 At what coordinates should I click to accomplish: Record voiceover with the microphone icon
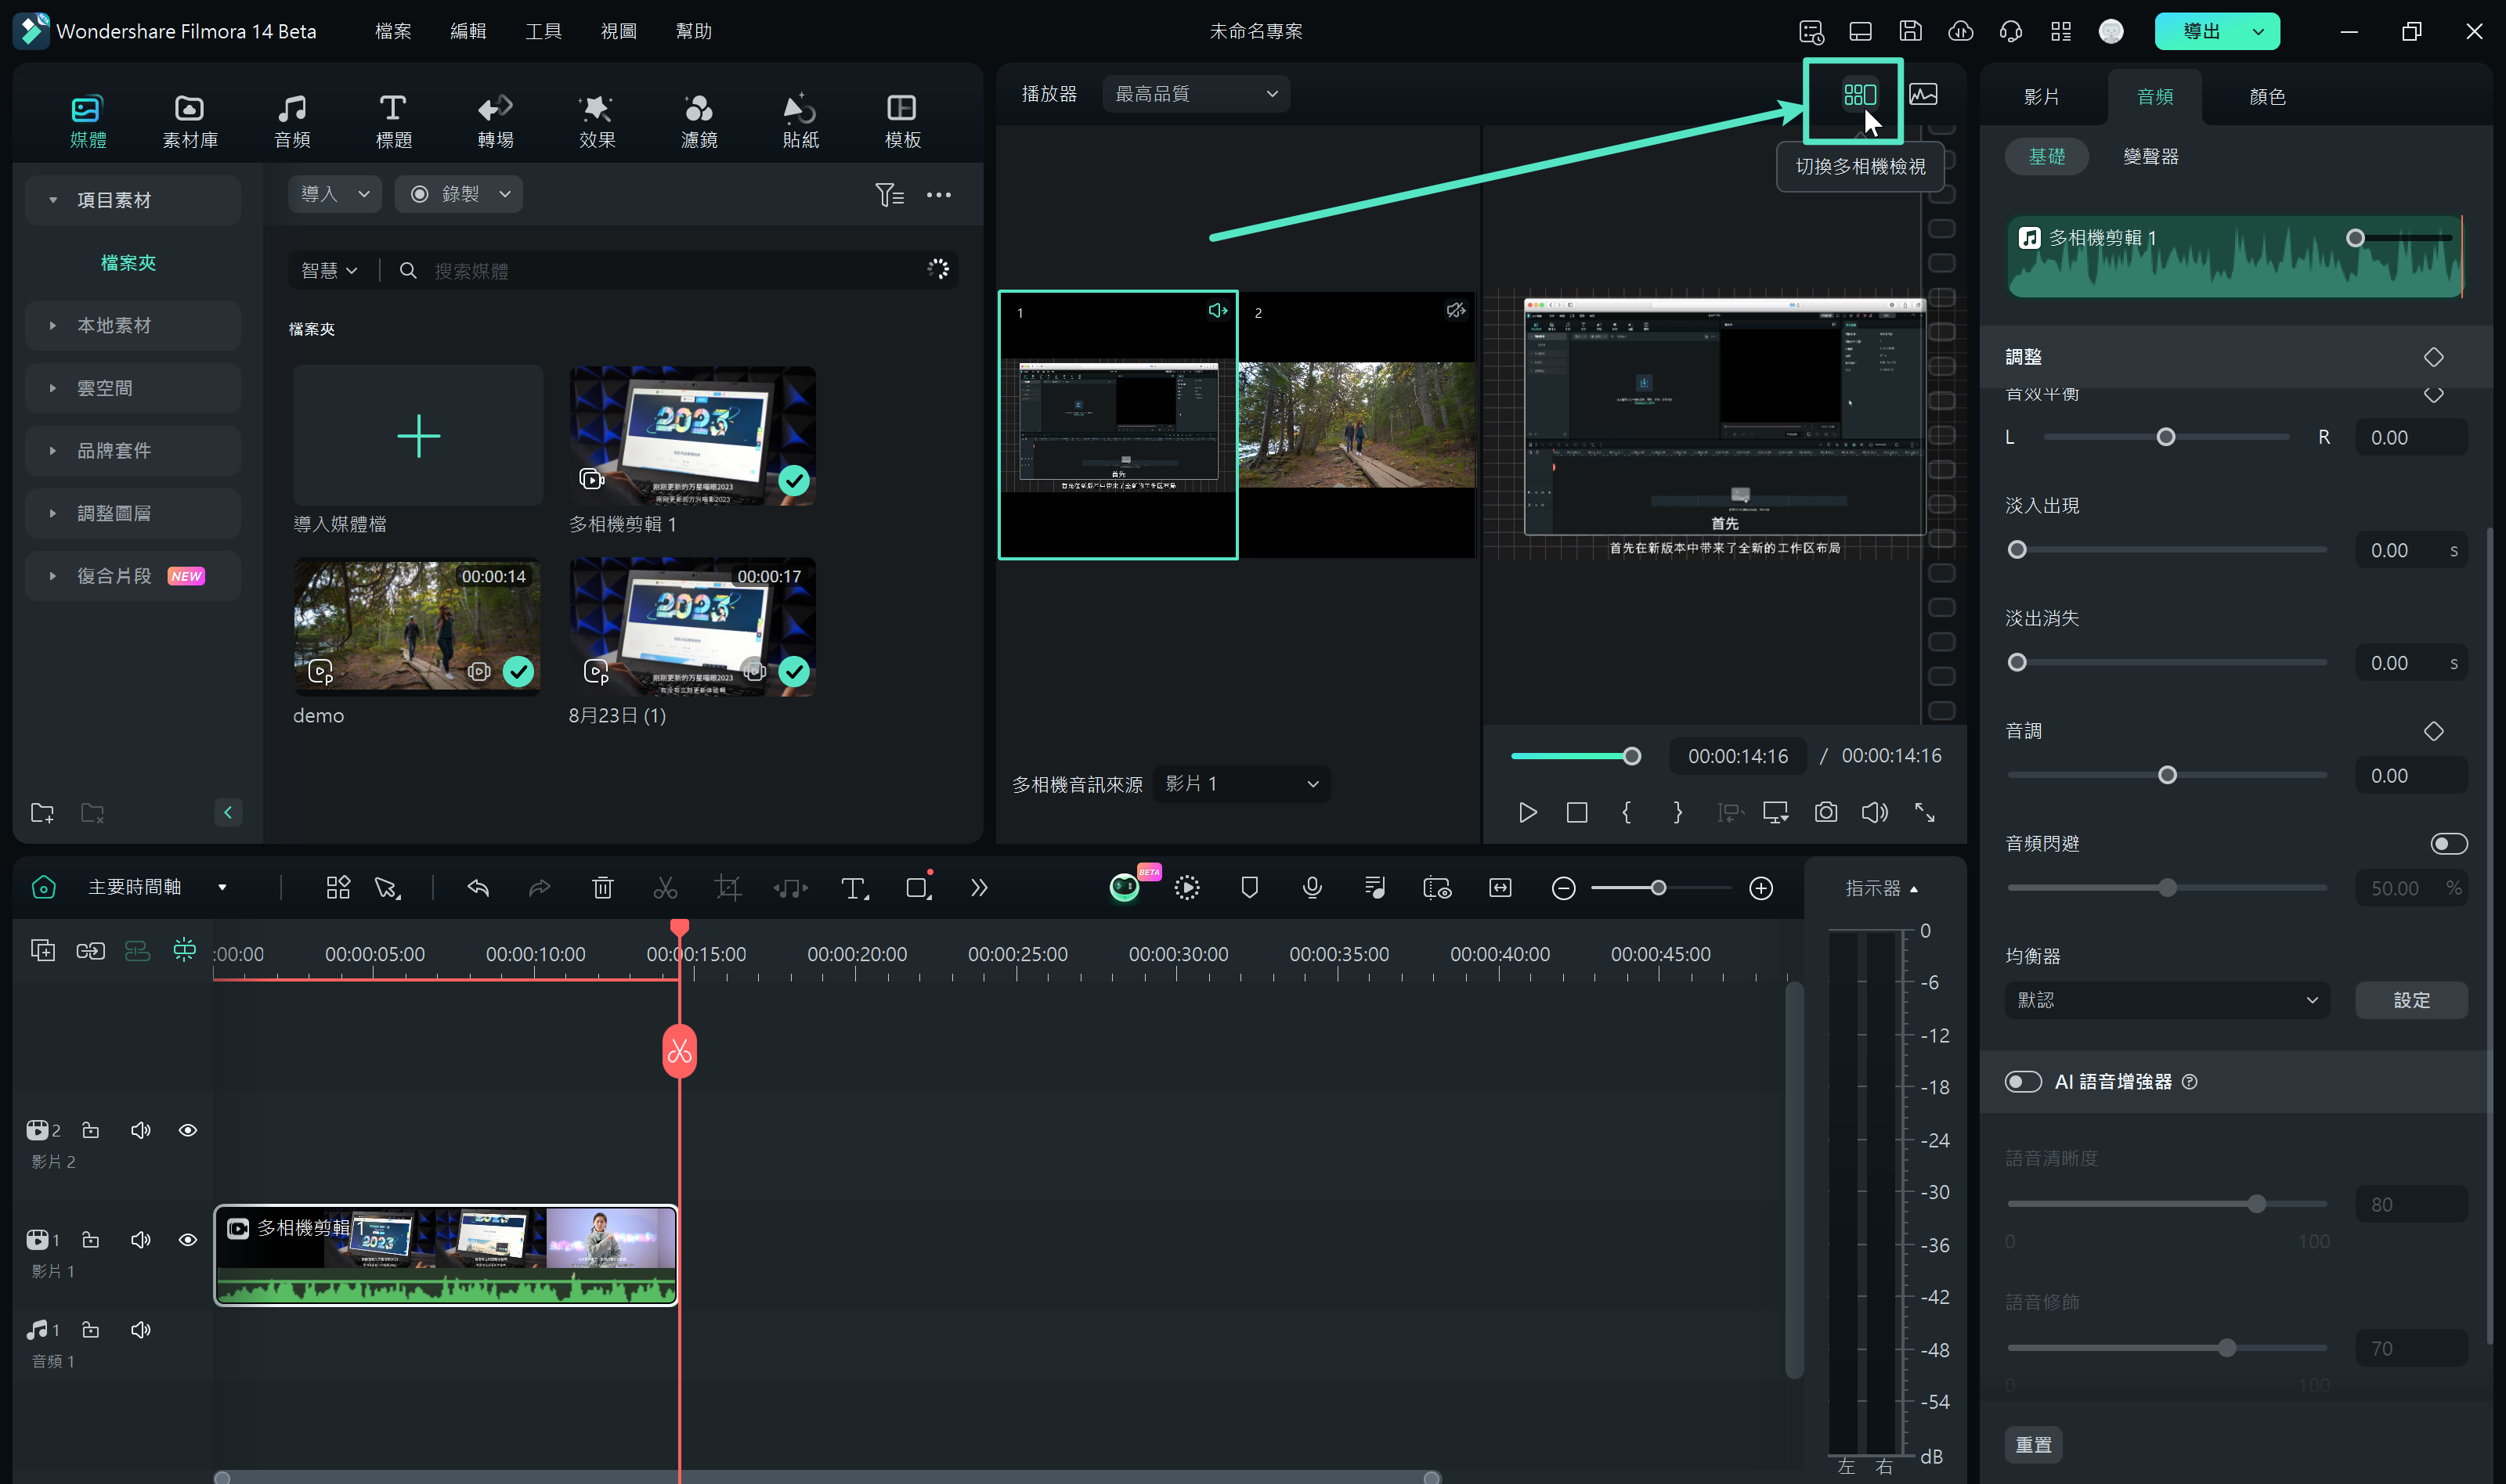[x=1313, y=888]
